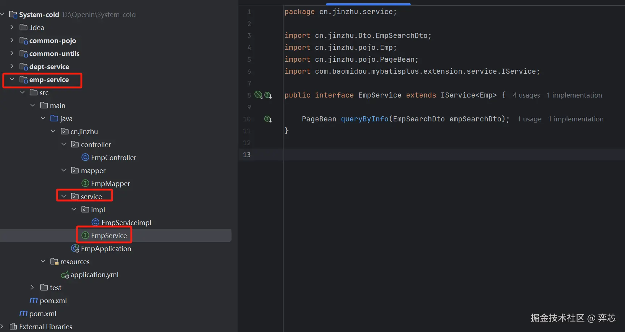Collapse the service package
625x332 pixels.
[x=64, y=197]
